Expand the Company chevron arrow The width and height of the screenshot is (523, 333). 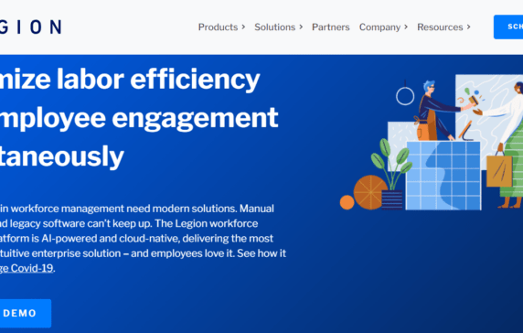point(406,27)
